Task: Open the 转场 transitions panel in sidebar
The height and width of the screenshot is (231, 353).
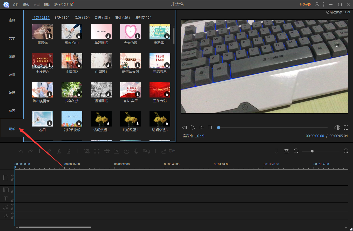Action: pyautogui.click(x=12, y=93)
